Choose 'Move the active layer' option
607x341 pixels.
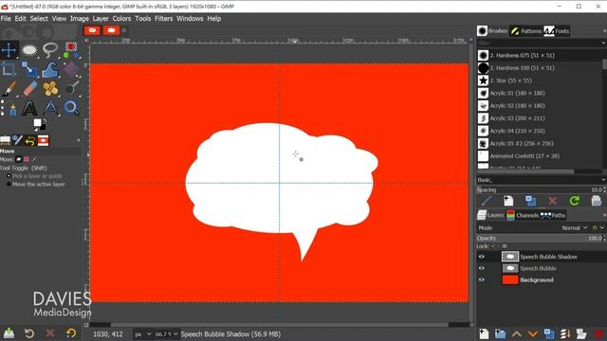(35, 185)
